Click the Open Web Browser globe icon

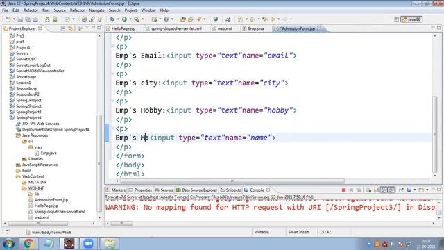click(216, 19)
